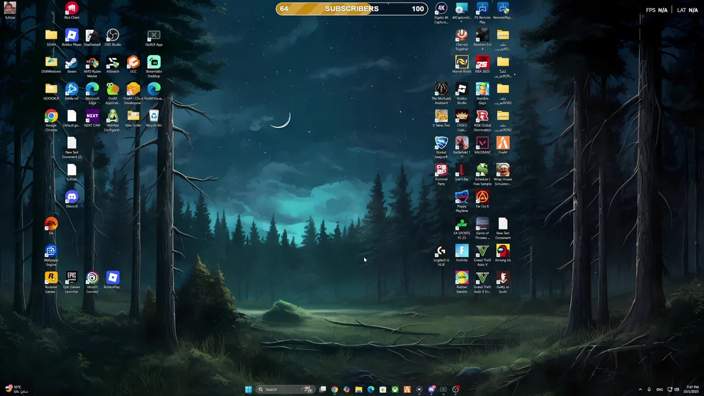Select the Elgato 4K Capture icon
Viewport: 704px width, 396px height.
441,13
